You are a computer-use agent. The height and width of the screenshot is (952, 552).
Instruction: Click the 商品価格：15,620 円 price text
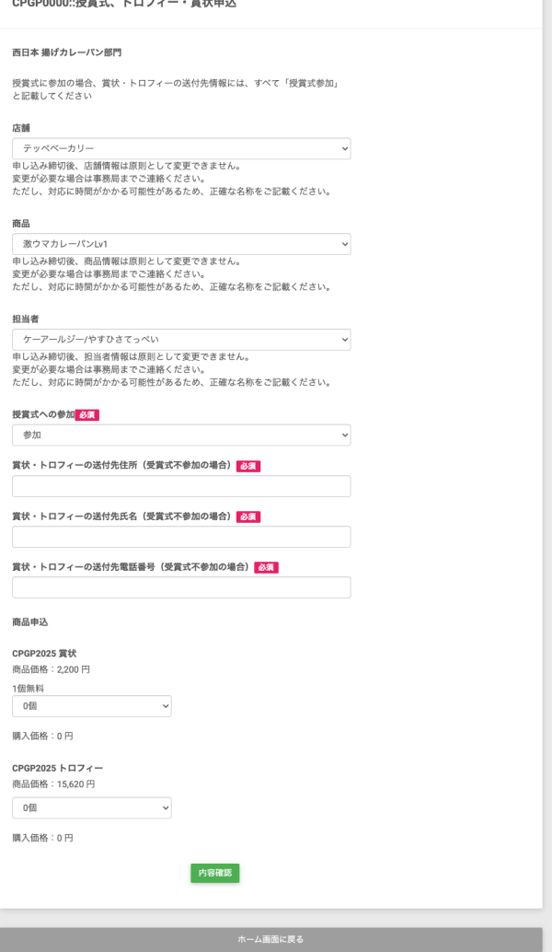[53, 784]
